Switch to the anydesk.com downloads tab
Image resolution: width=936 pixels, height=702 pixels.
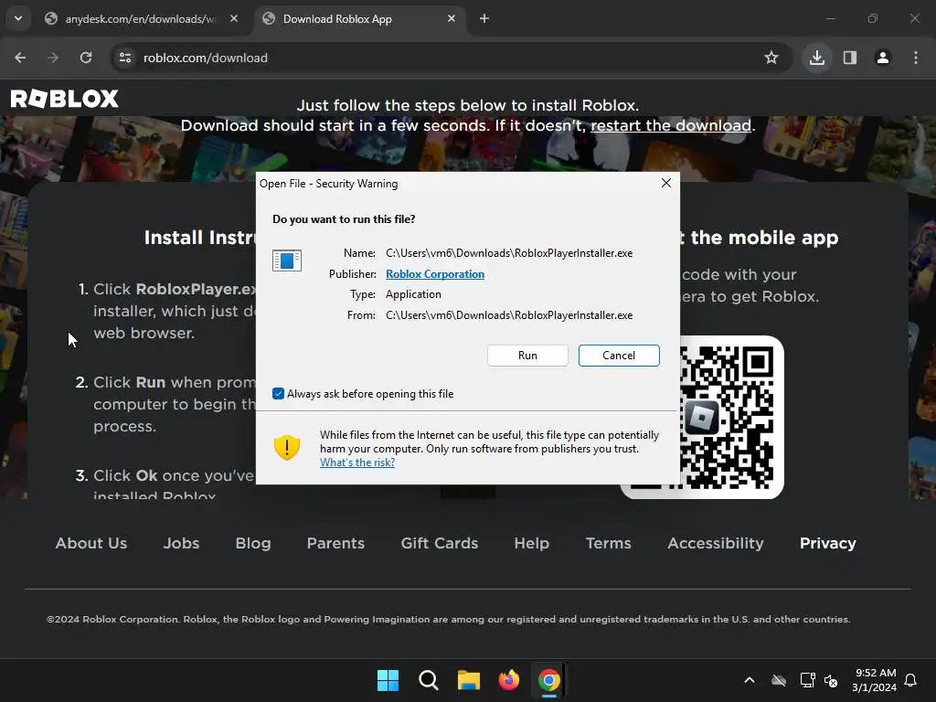click(140, 19)
